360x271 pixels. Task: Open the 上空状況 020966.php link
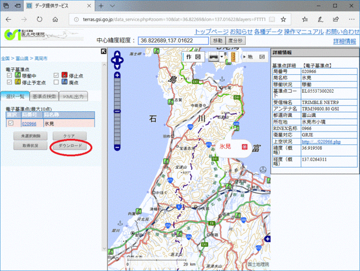pos(321,142)
